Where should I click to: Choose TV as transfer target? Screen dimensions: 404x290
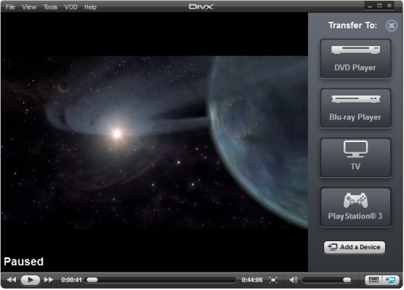pyautogui.click(x=355, y=157)
